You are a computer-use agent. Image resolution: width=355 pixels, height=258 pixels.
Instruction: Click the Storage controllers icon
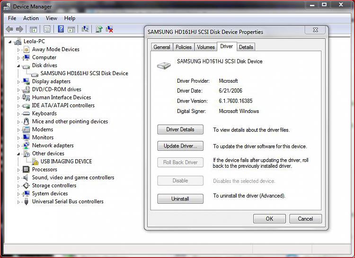(x=26, y=186)
